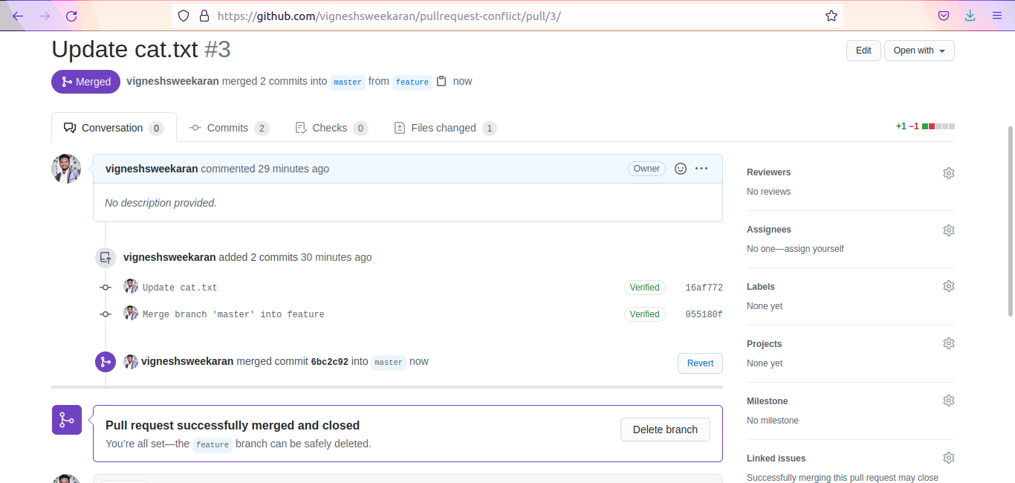The width and height of the screenshot is (1015, 483).
Task: Add a reaction with the smiley icon
Action: click(x=680, y=169)
